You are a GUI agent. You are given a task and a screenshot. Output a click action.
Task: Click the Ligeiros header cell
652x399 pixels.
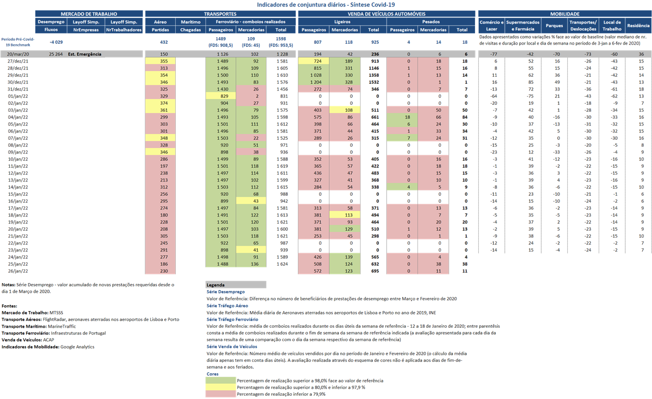[x=342, y=22]
